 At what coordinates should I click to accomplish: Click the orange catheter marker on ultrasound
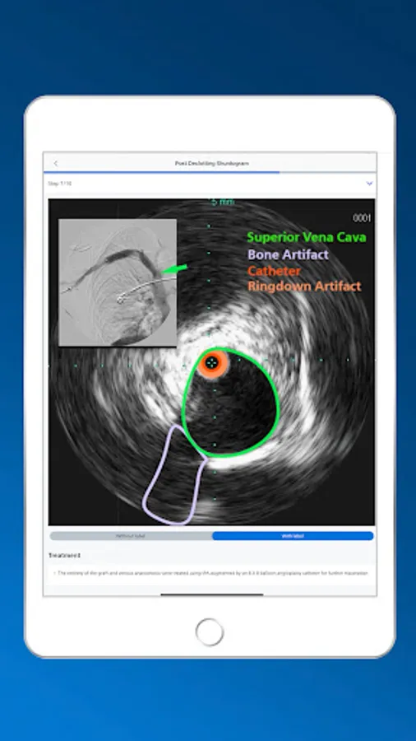point(212,363)
